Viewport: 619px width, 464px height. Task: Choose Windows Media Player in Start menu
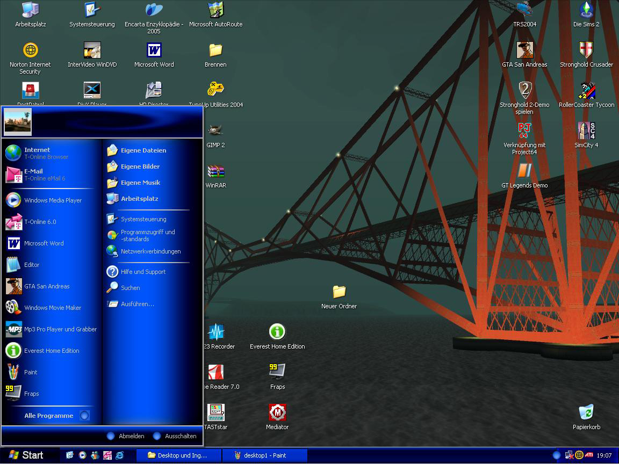(x=52, y=200)
